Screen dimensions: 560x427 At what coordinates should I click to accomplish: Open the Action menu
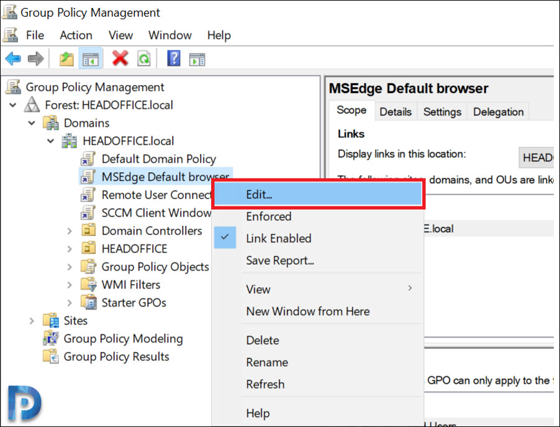coord(76,35)
